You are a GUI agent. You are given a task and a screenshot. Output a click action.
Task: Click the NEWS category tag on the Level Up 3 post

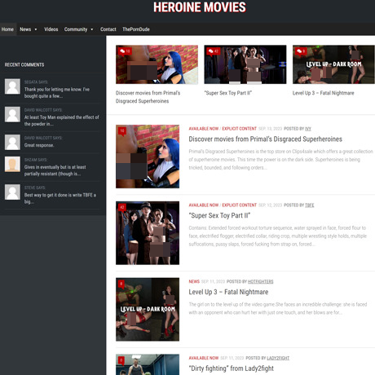tap(194, 281)
